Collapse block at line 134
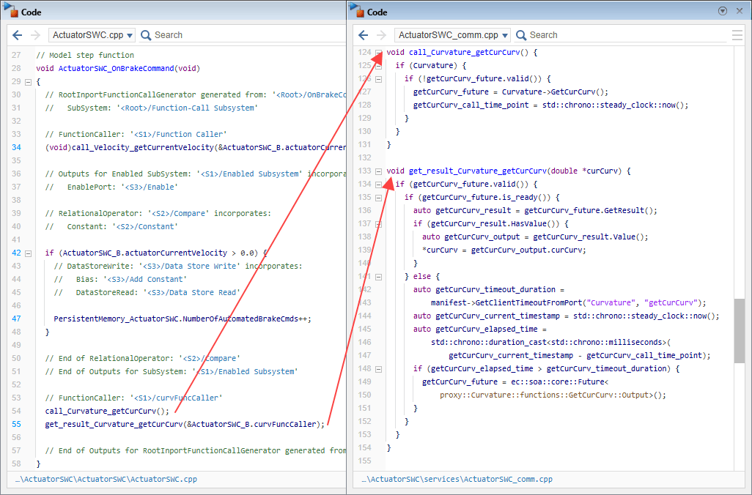Viewport: 752px width, 495px height. coord(378,185)
